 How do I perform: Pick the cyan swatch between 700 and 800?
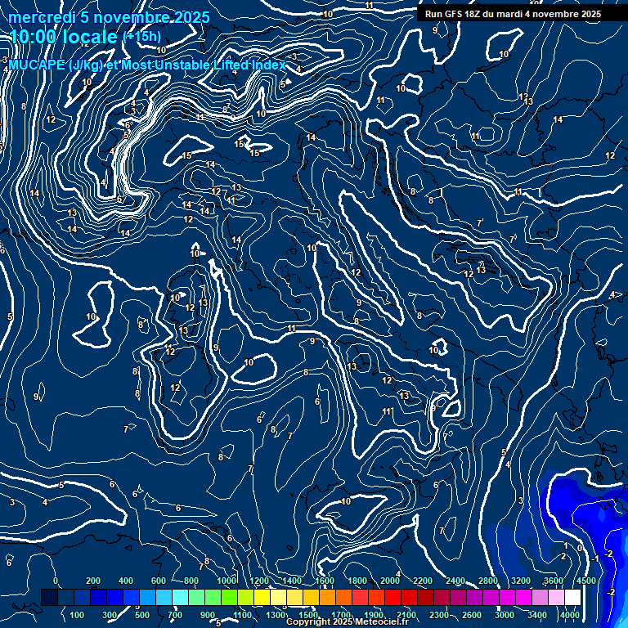tap(180, 597)
